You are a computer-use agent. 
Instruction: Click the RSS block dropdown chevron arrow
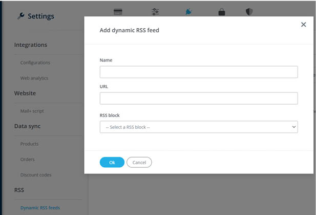tap(293, 127)
